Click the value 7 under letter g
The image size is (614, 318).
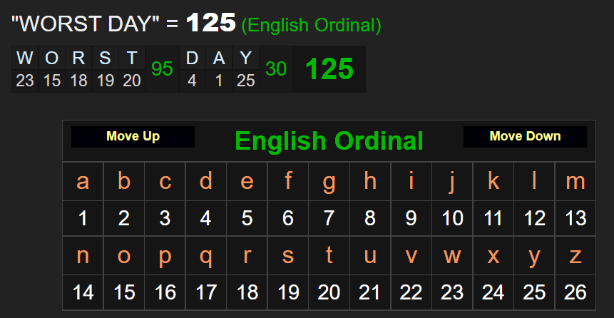point(329,218)
